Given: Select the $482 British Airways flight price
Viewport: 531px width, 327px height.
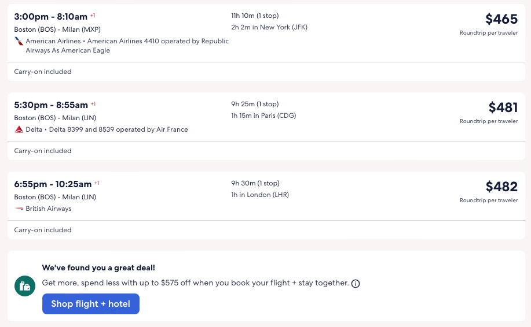Looking at the screenshot, I should tap(501, 187).
